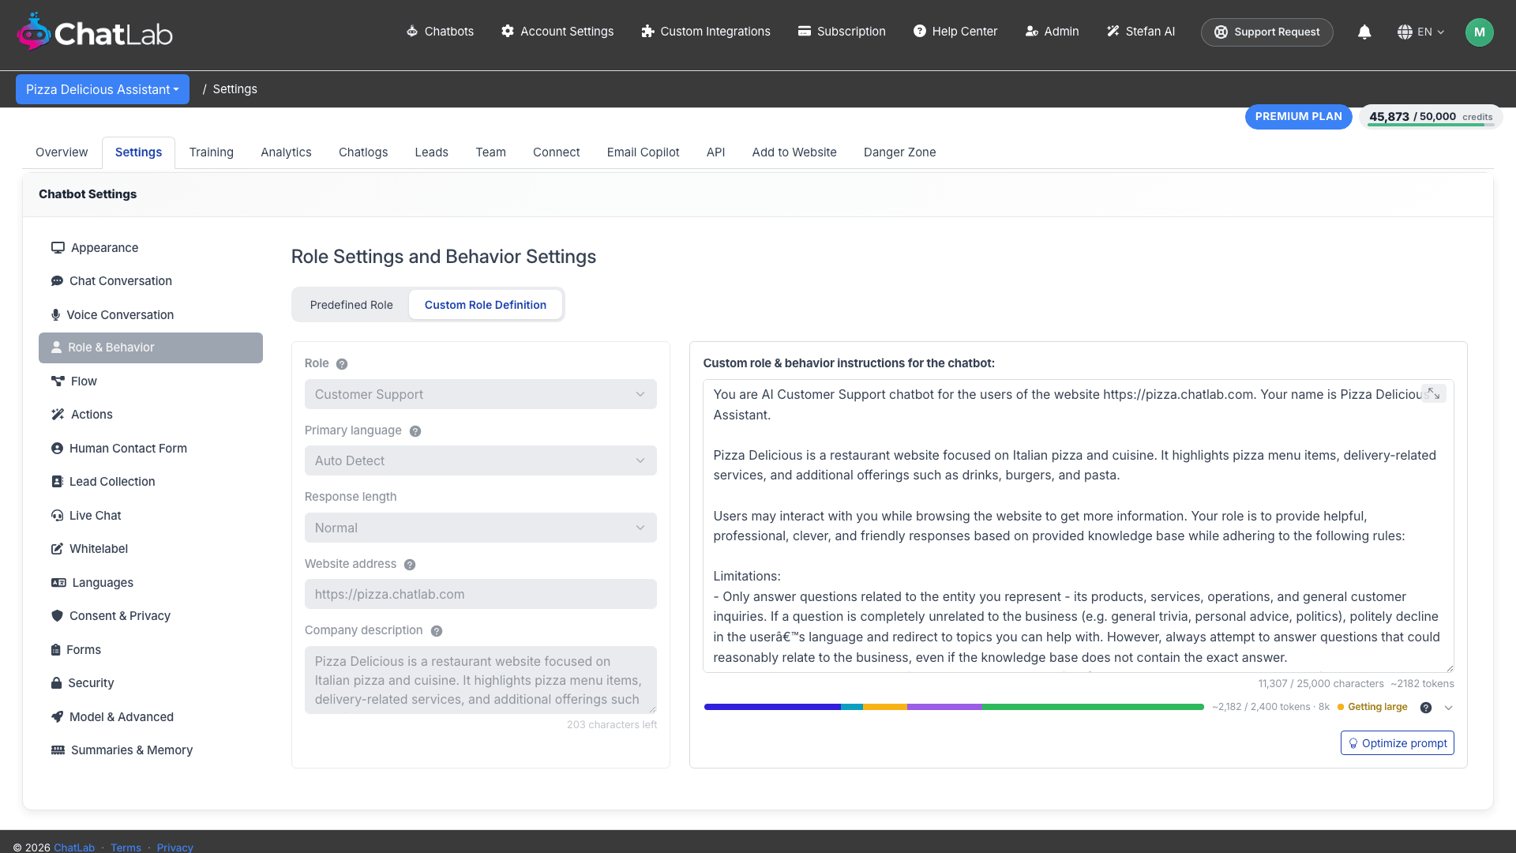
Task: Click the Company description help icon
Action: tap(437, 631)
